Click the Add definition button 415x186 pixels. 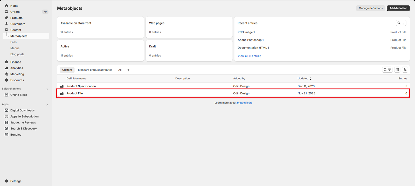[x=398, y=8]
